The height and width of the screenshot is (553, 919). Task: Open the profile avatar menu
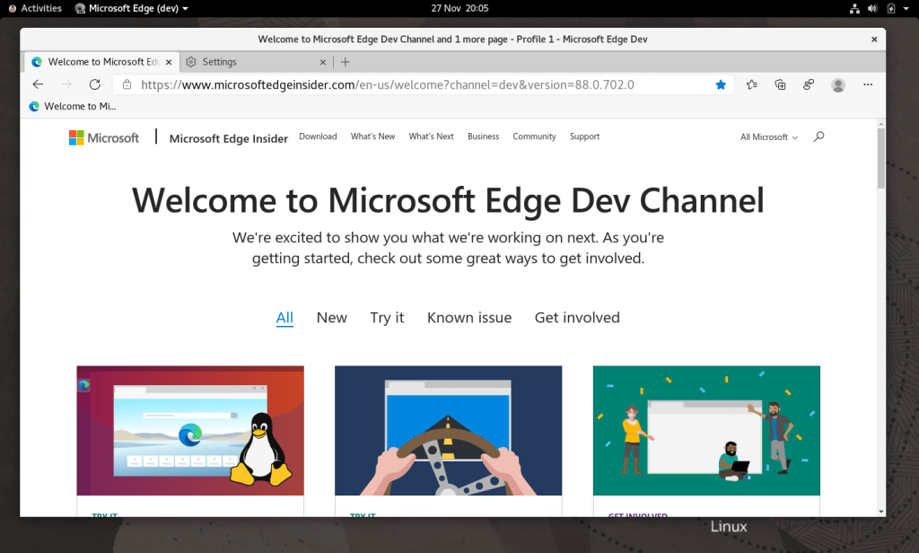click(838, 84)
